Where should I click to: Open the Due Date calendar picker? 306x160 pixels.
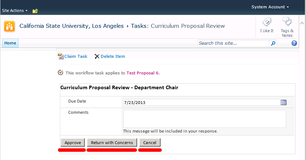(284, 102)
